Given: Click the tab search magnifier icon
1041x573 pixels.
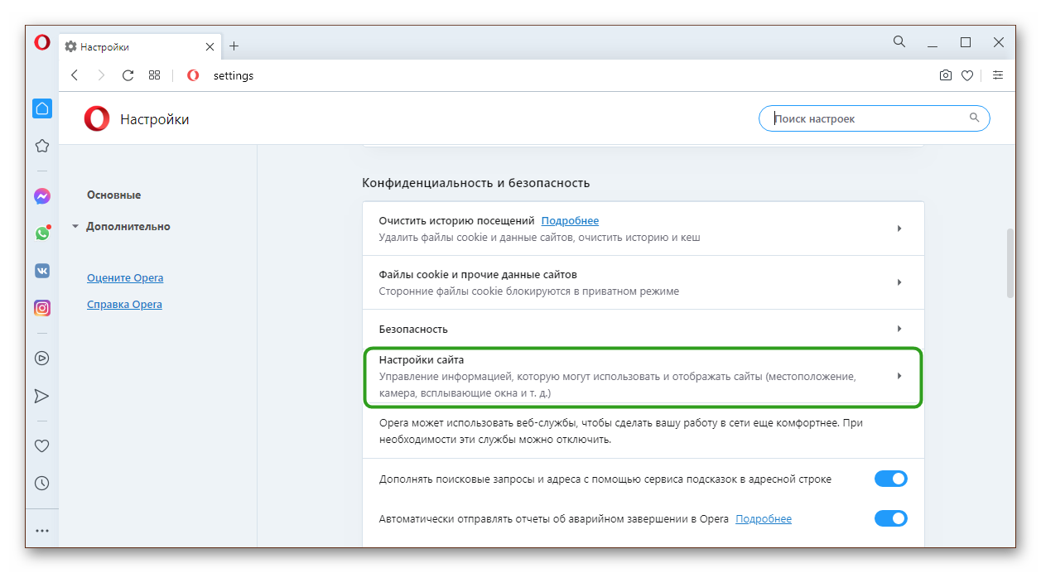Looking at the screenshot, I should [899, 41].
